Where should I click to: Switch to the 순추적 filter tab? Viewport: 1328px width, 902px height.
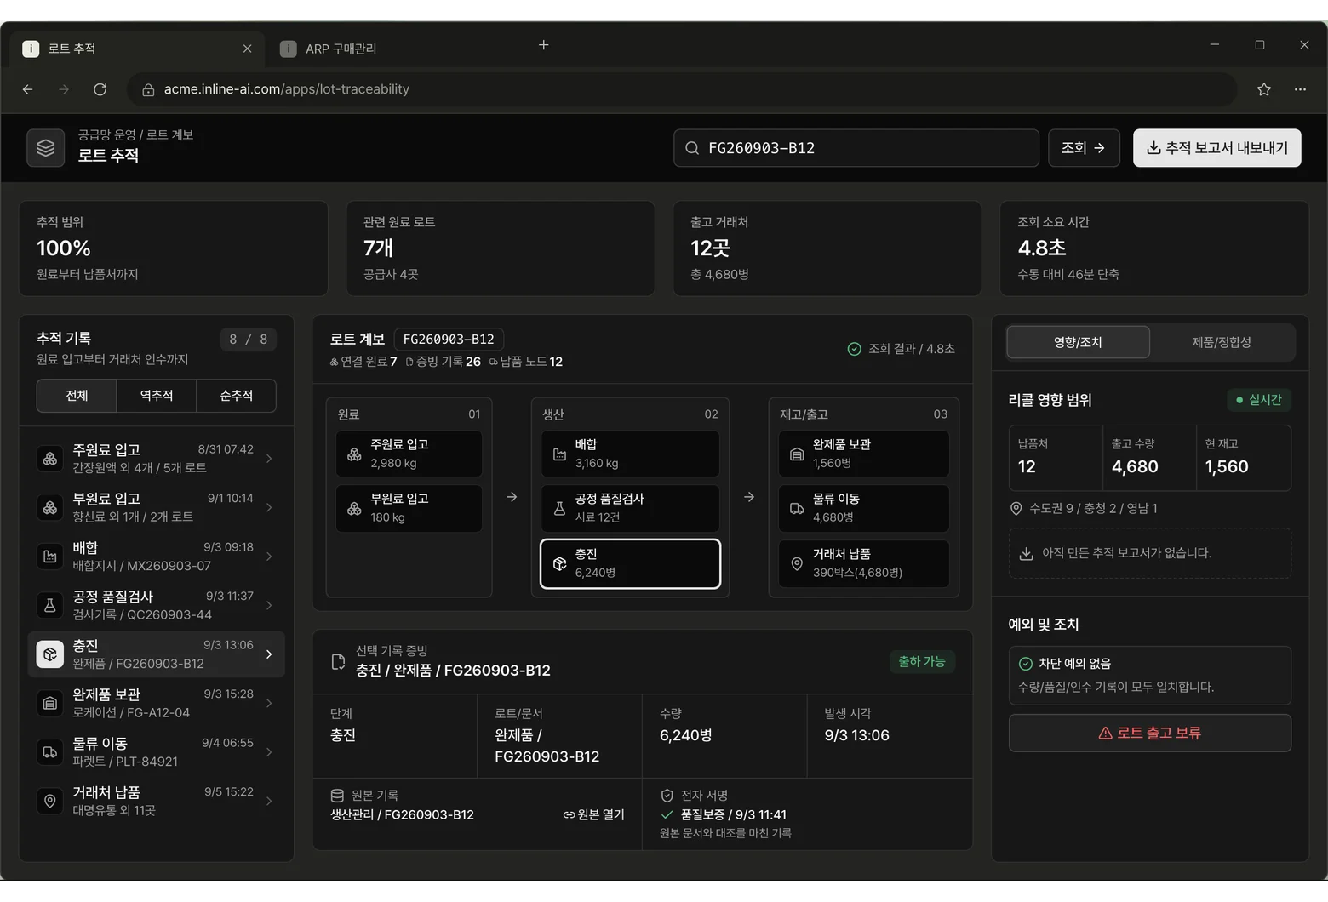click(237, 396)
